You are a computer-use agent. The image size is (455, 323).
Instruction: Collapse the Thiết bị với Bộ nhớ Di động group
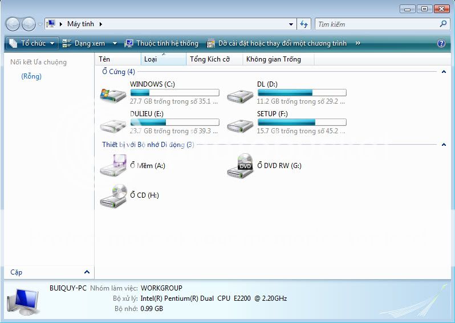pyautogui.click(x=444, y=145)
